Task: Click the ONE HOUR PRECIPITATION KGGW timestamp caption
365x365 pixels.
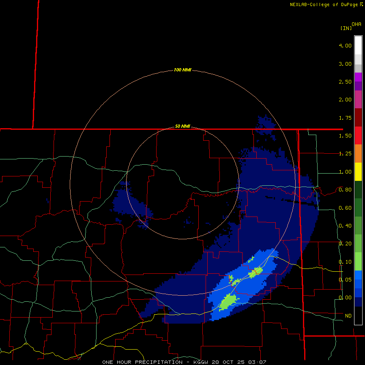Action: point(184,362)
